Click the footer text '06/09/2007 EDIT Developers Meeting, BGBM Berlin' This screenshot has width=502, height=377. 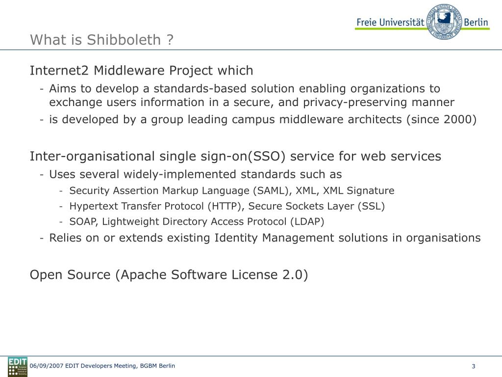(x=102, y=366)
